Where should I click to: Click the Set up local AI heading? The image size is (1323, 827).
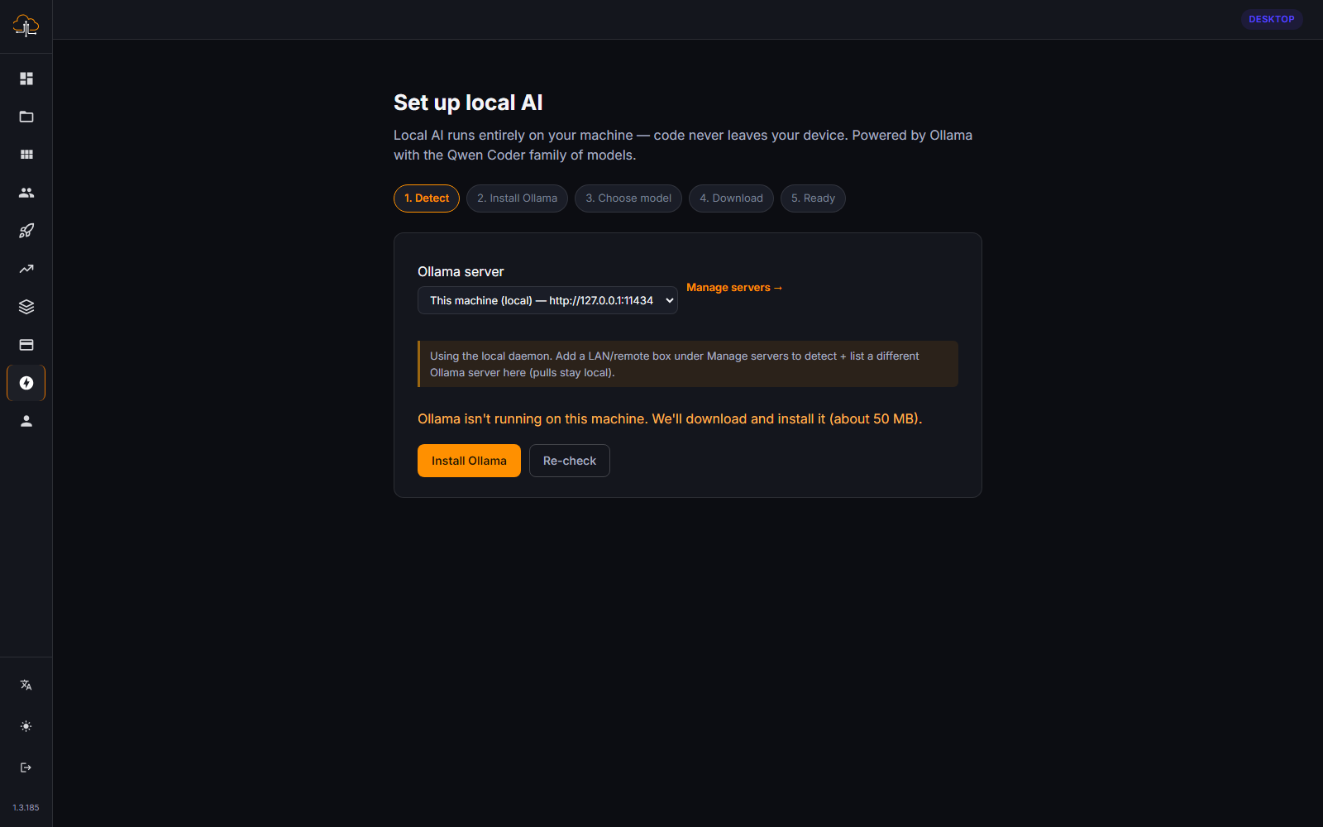coord(468,103)
